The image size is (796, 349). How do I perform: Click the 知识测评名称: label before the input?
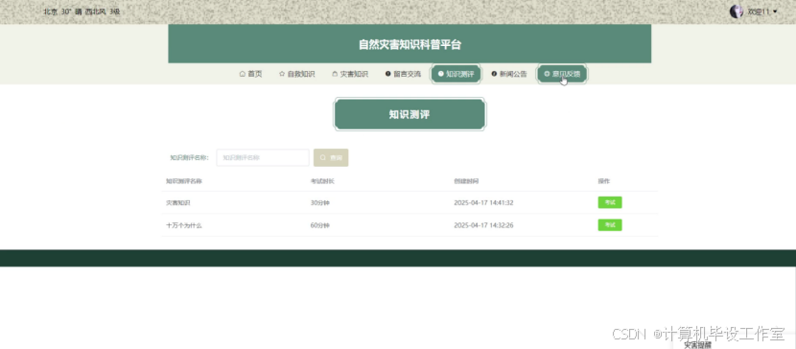click(x=189, y=158)
